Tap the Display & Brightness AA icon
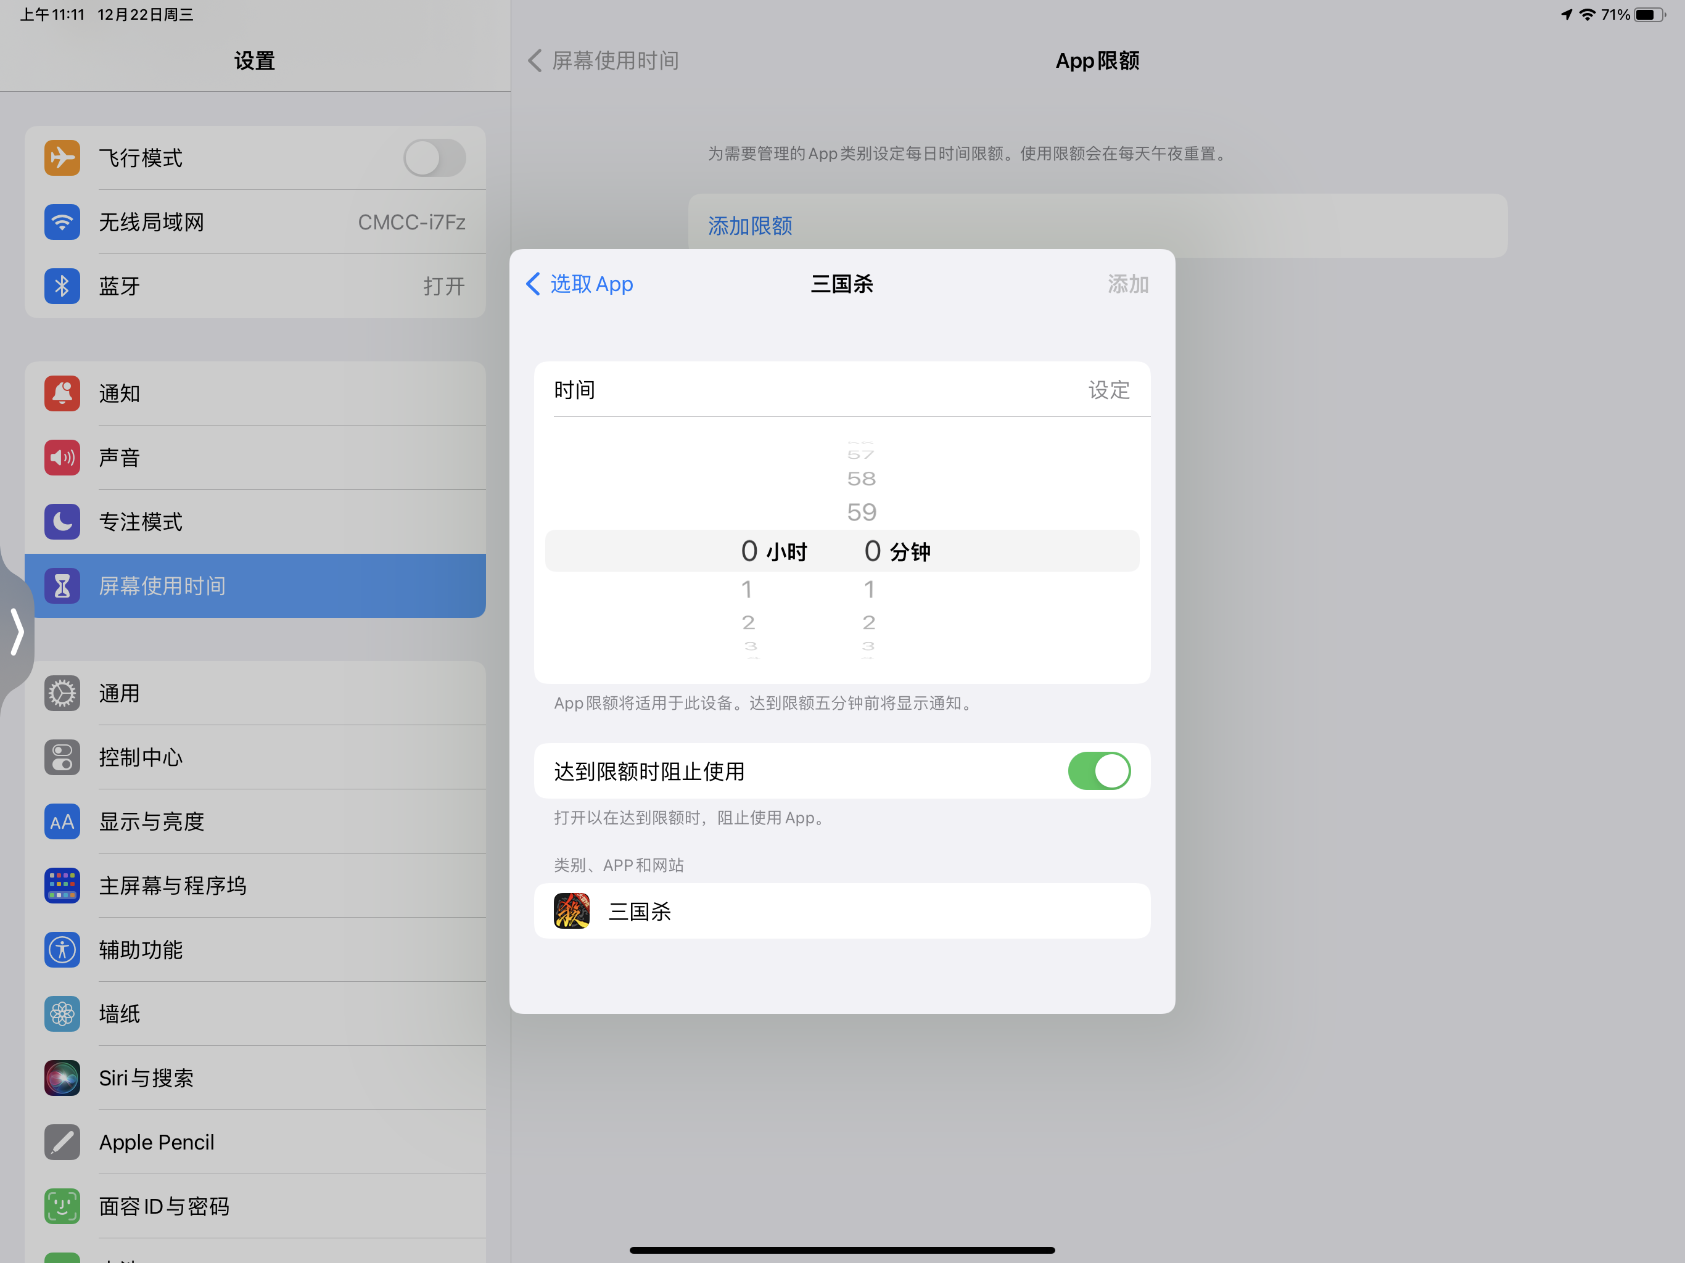The width and height of the screenshot is (1685, 1263). [x=62, y=821]
